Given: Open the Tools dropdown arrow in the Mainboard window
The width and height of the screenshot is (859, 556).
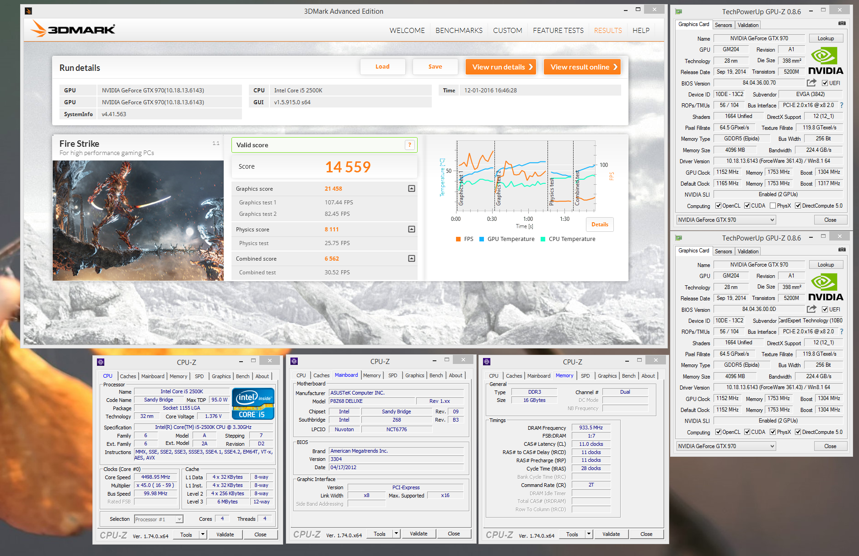Looking at the screenshot, I should [397, 534].
